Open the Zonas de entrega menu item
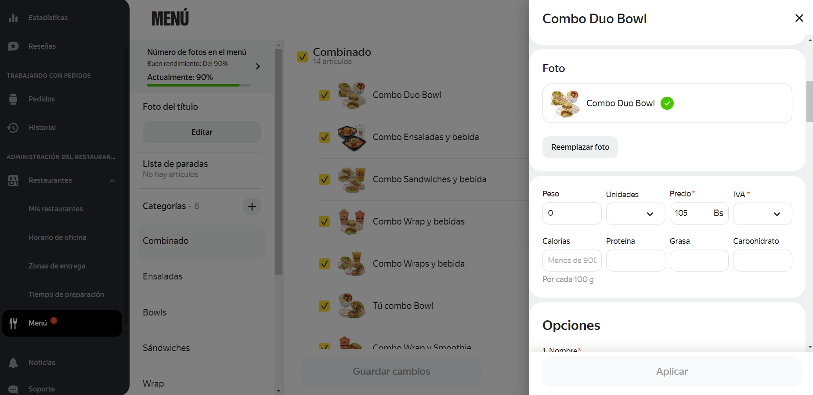 coord(57,266)
